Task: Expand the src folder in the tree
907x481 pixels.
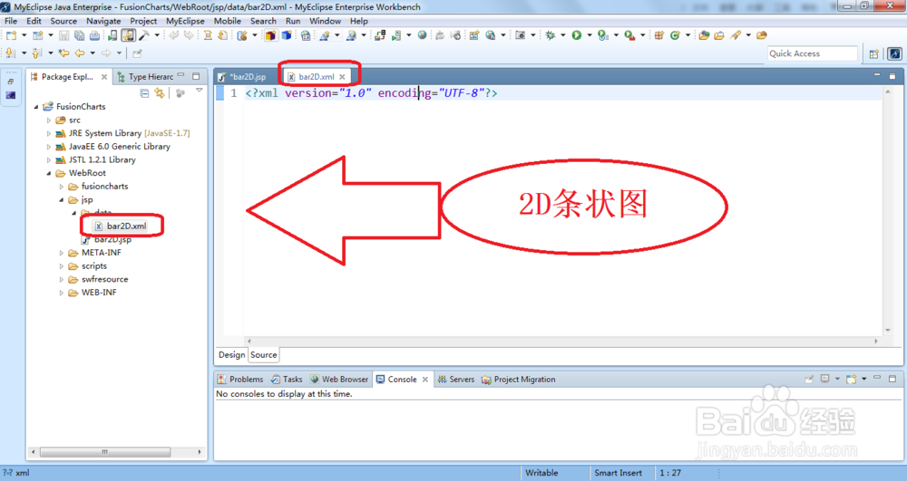Action: pos(49,120)
